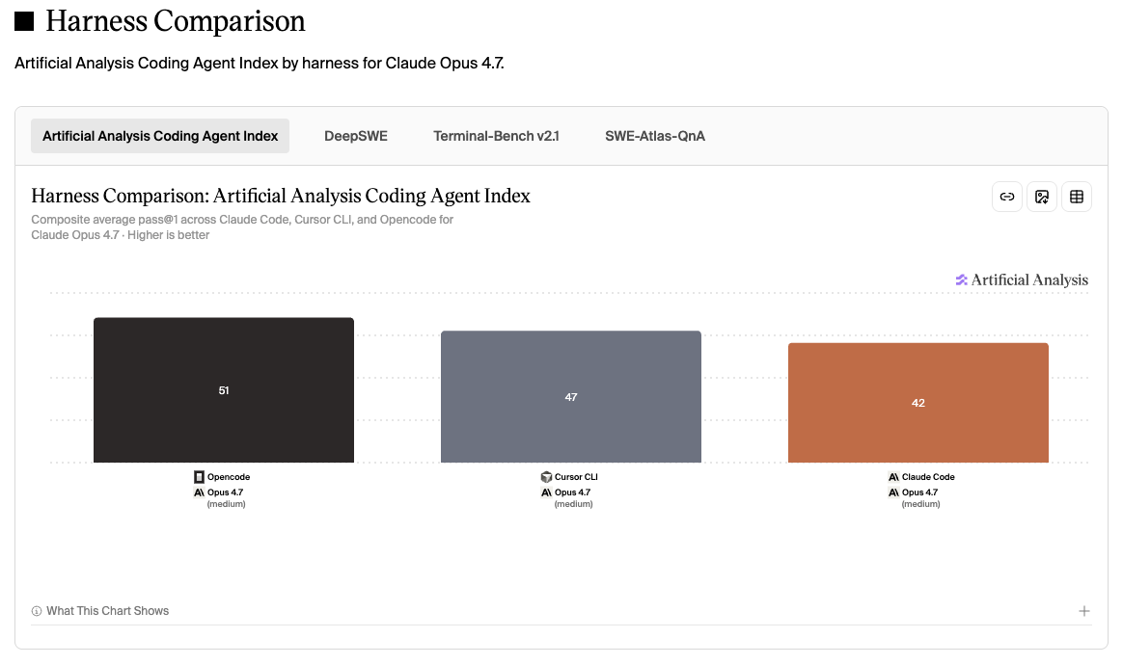Click the Opencode logo icon under first bar
The width and height of the screenshot is (1123, 665).
(199, 477)
